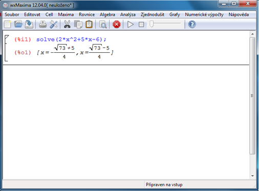Viewport: 259px width, 191px height.
Task: Open the Numerické výpočty menu
Action: 204,15
